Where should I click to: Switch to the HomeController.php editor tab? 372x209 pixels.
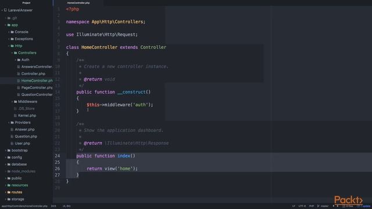(78, 3)
